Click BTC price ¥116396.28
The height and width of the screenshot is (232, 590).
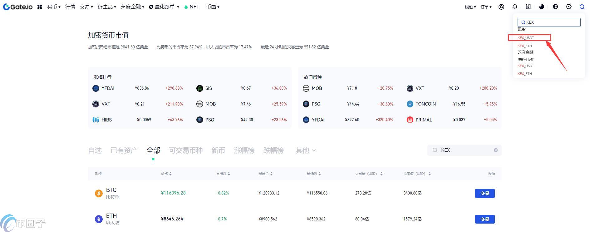(x=173, y=193)
